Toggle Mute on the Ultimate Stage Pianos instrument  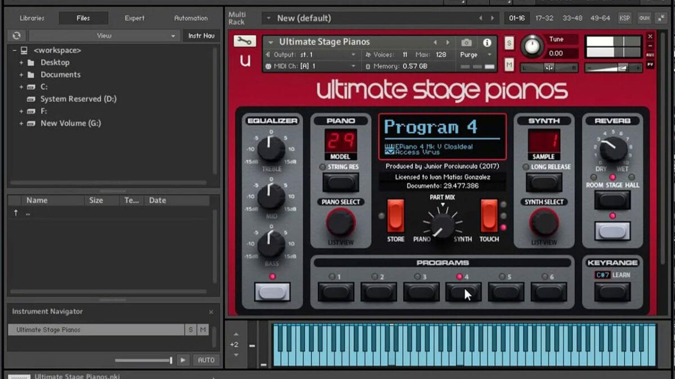[508, 65]
